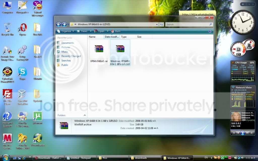Click the Burn toolbar button
The image size is (258, 161).
(x=116, y=31)
